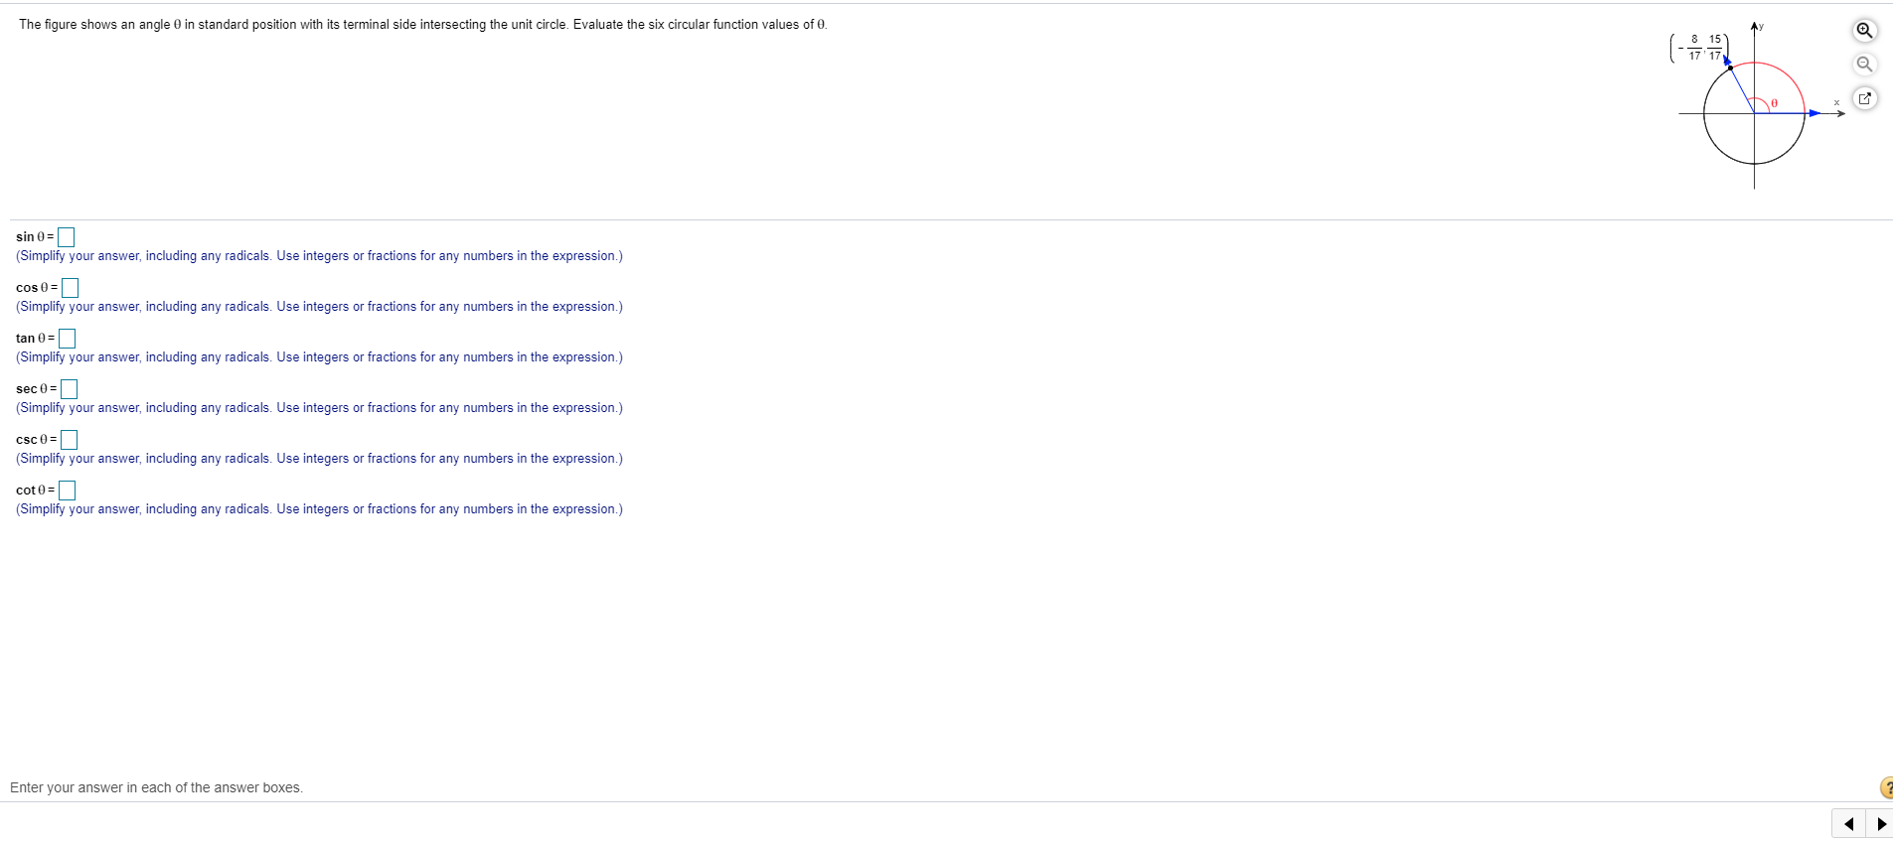1893x844 pixels.
Task: Select the tan θ answer box
Action: pyautogui.click(x=67, y=339)
